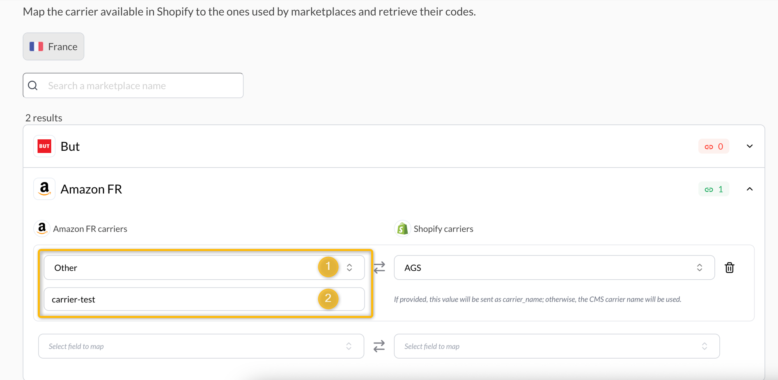
Task: Click the red link count badge for But
Action: tap(714, 146)
